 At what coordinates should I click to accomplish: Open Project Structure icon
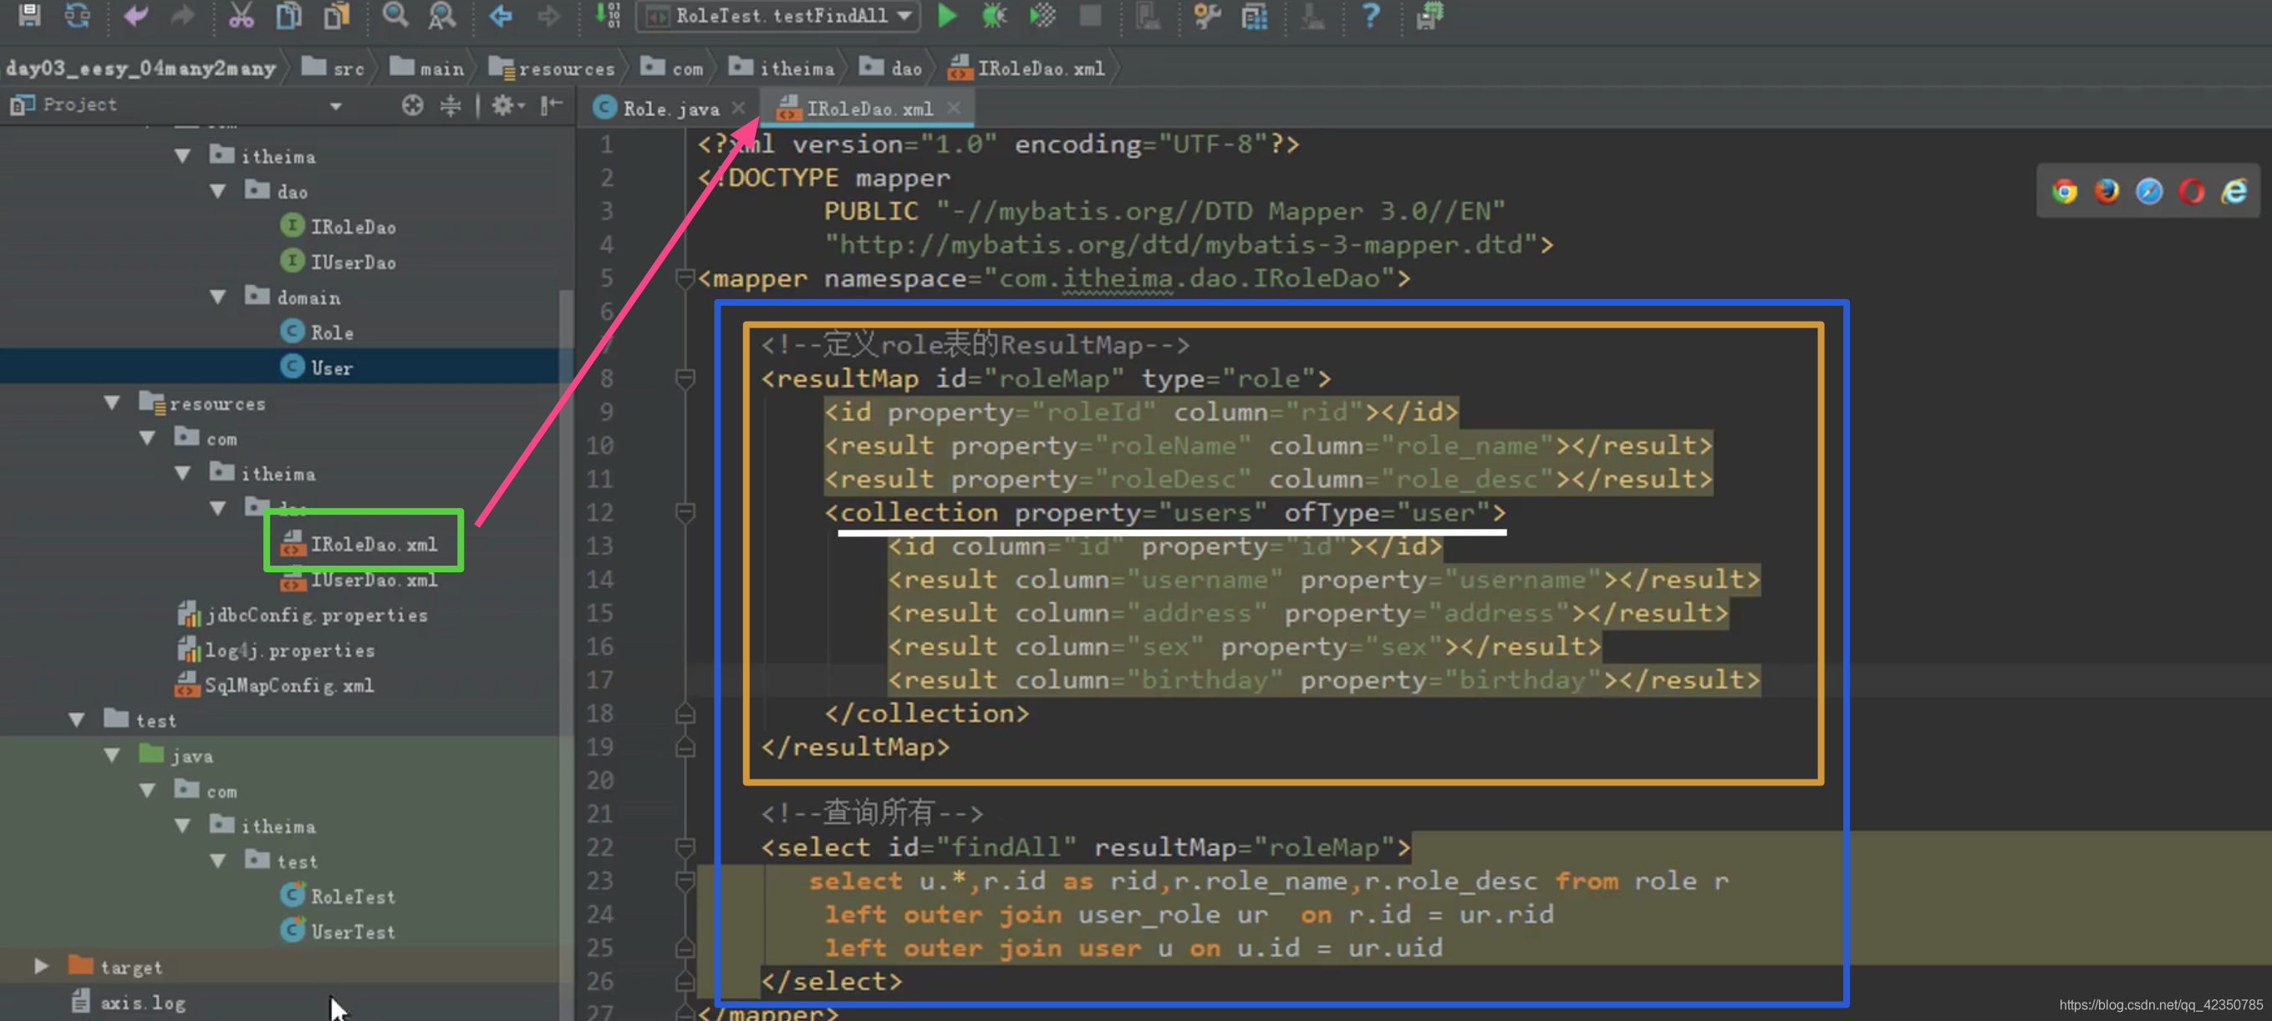tap(1254, 15)
